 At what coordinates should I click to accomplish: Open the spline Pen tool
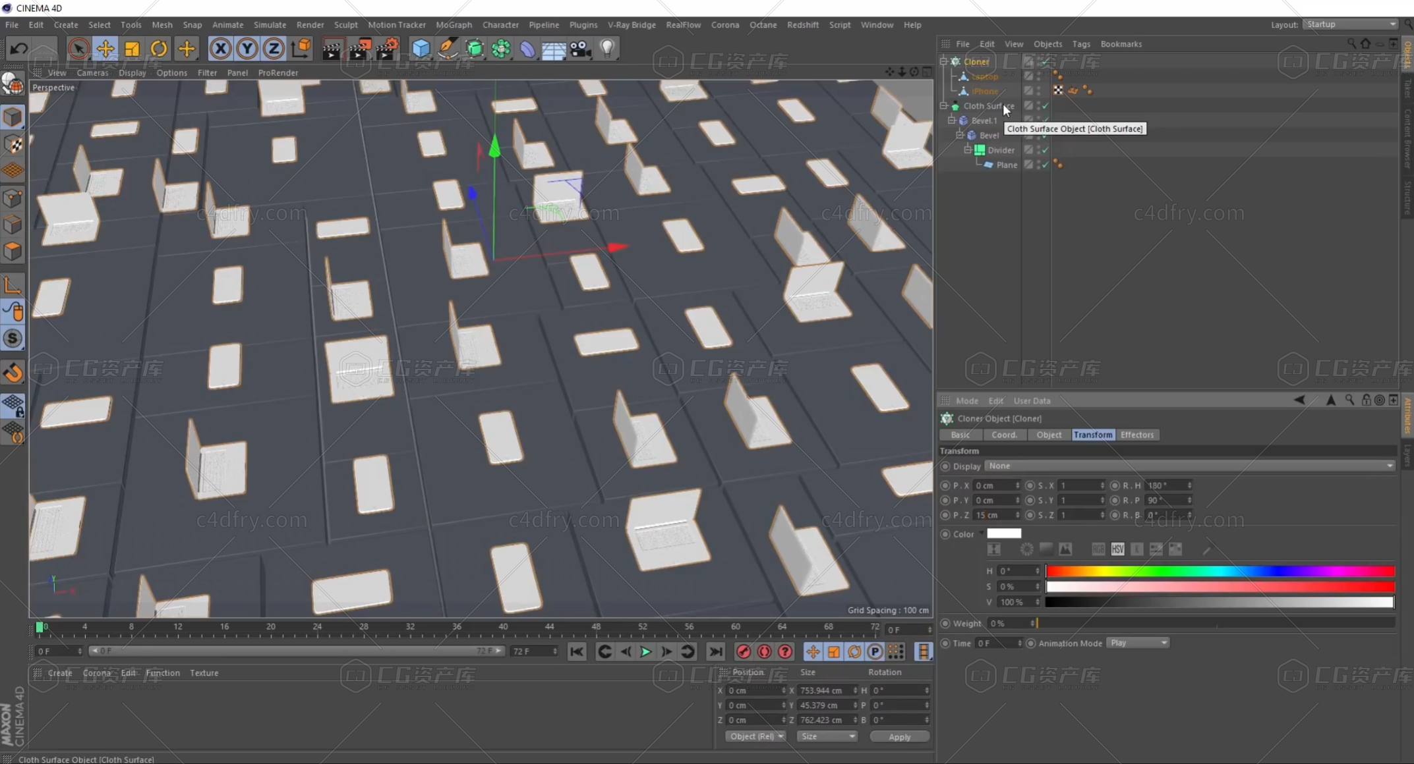[448, 49]
